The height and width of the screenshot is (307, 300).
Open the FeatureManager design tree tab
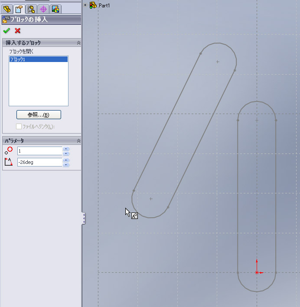click(x=7, y=9)
